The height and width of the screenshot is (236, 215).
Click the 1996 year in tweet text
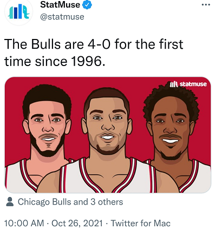pyautogui.click(x=88, y=61)
